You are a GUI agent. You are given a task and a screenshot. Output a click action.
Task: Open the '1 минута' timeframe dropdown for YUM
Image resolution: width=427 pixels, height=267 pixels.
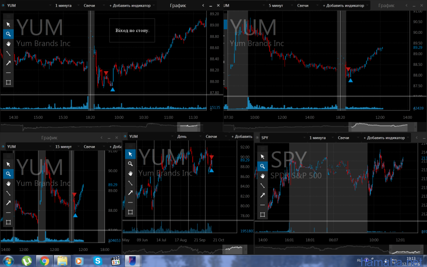pyautogui.click(x=65, y=6)
